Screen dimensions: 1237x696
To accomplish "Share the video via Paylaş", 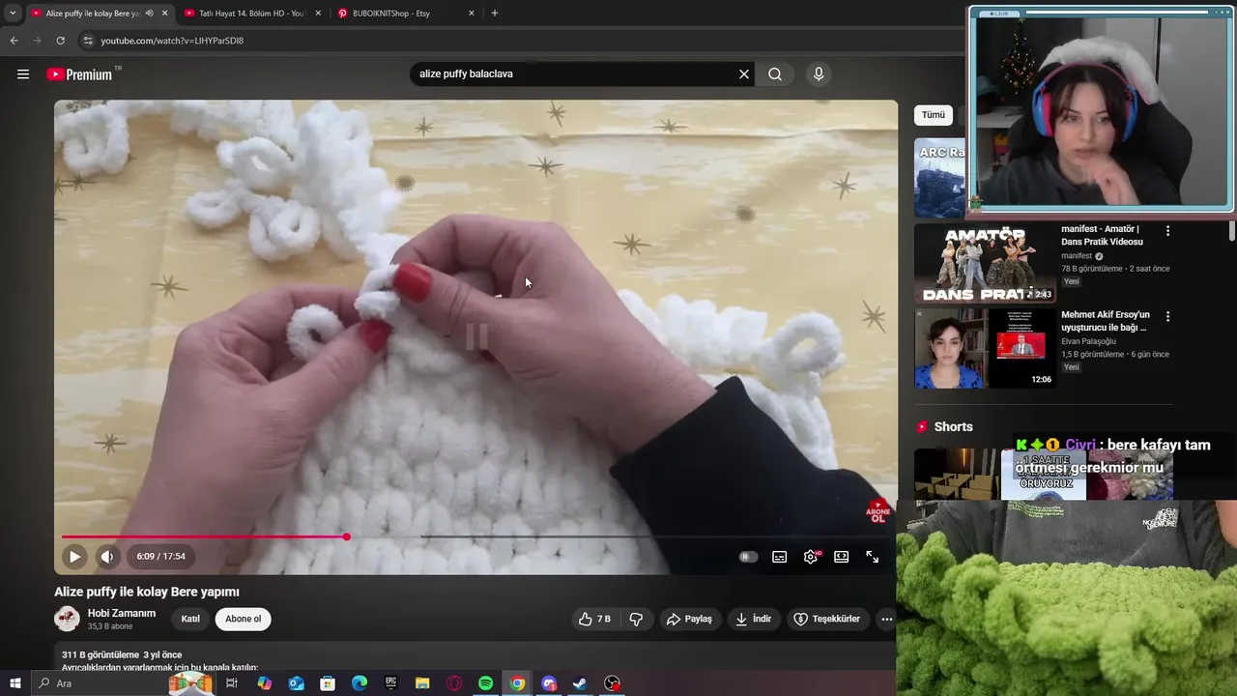I will coord(689,619).
